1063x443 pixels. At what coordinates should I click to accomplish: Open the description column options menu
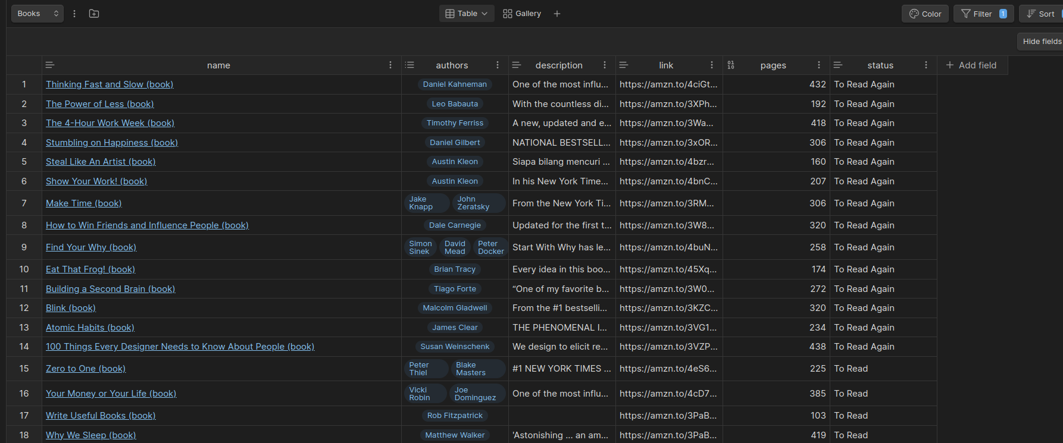click(x=605, y=65)
